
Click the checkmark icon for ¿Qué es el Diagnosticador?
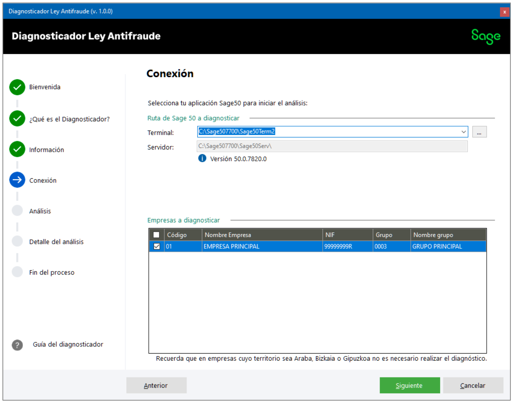click(17, 119)
